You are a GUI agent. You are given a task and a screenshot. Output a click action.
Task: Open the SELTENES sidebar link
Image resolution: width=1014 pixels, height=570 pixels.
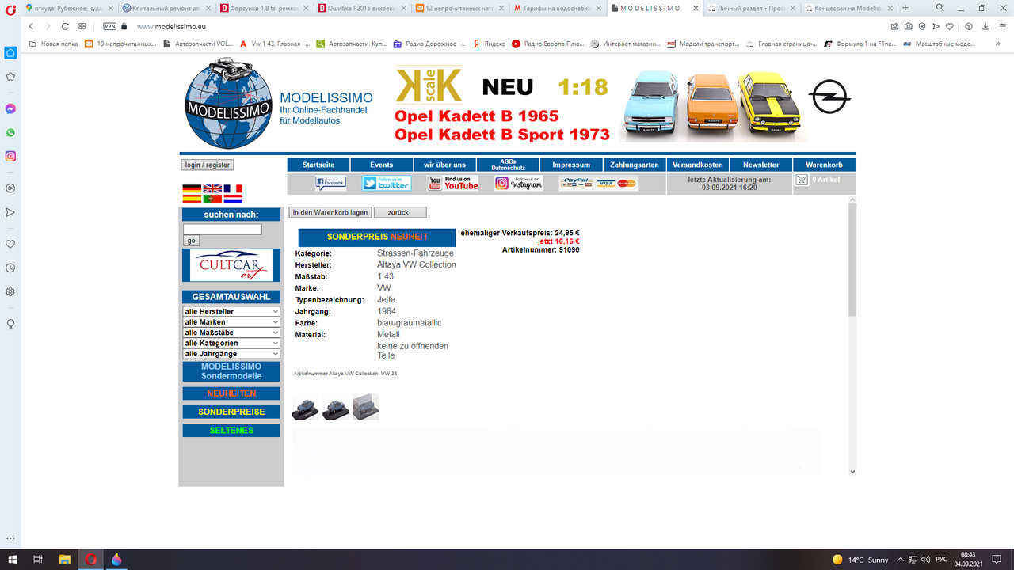tap(231, 431)
